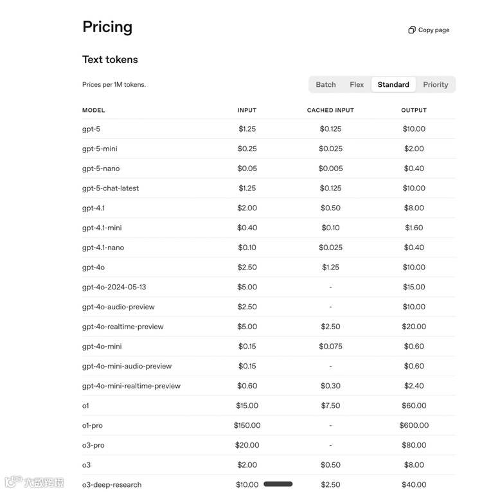Click the OUTPUT column header
The image size is (482, 492).
[414, 110]
